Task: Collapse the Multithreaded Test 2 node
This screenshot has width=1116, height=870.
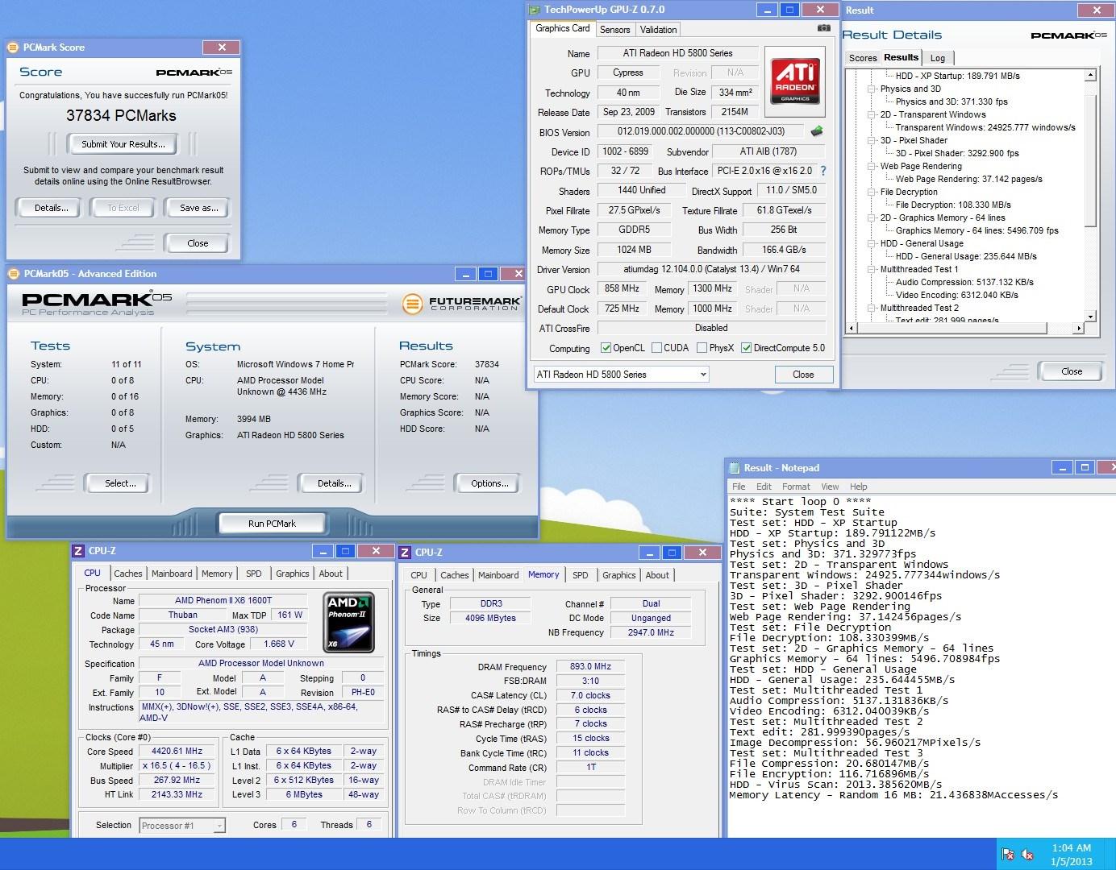Action: [x=871, y=309]
